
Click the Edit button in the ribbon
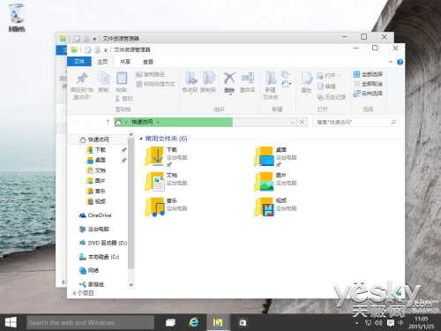326,87
